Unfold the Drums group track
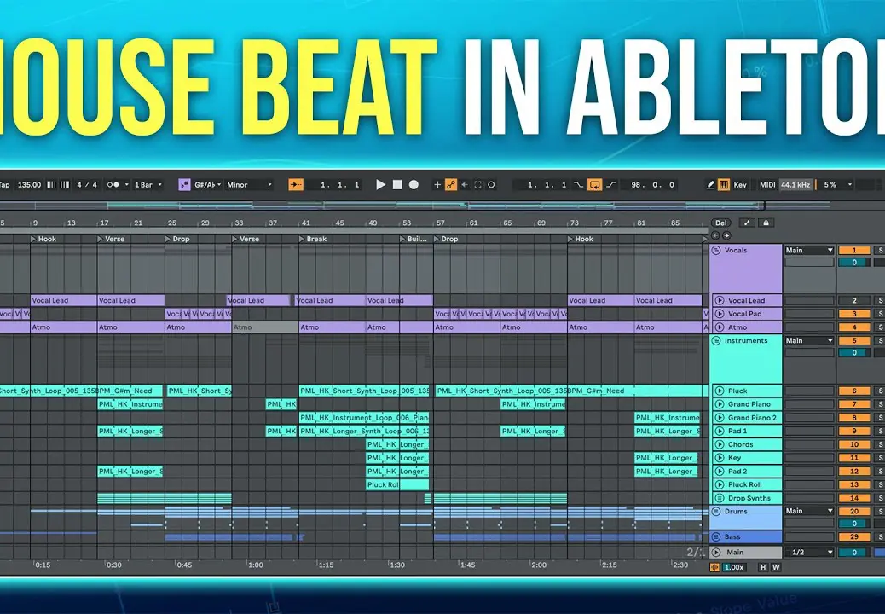 [716, 512]
